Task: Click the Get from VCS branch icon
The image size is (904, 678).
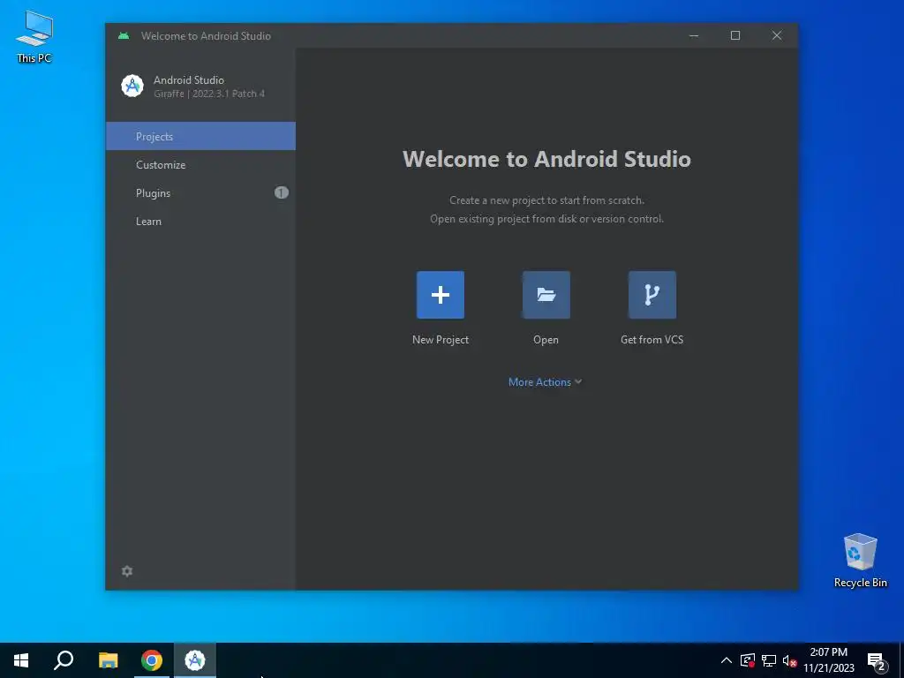Action: (652, 295)
